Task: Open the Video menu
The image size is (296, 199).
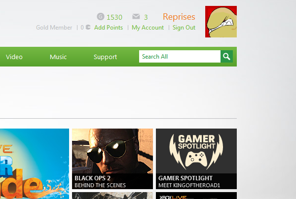Action: 14,57
